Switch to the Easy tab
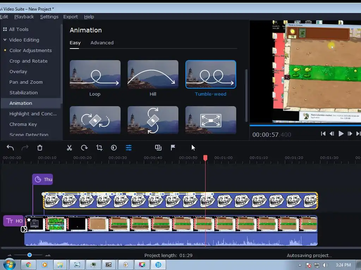Image resolution: width=361 pixels, height=270 pixels. [x=75, y=43]
